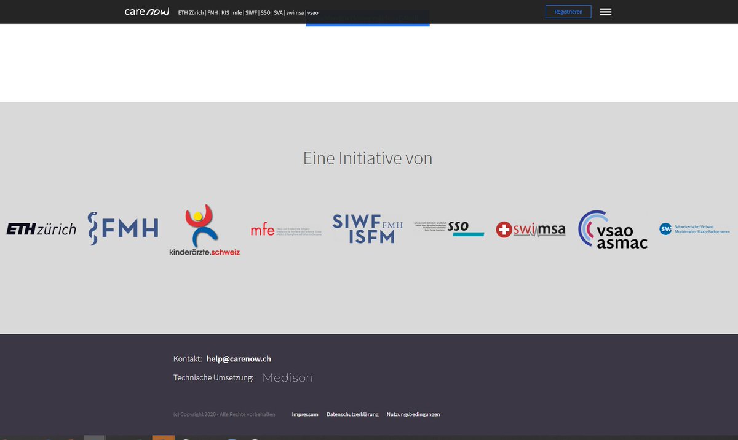Viewport: 738px width, 440px height.
Task: Open the Impressum footer link
Action: (305, 415)
